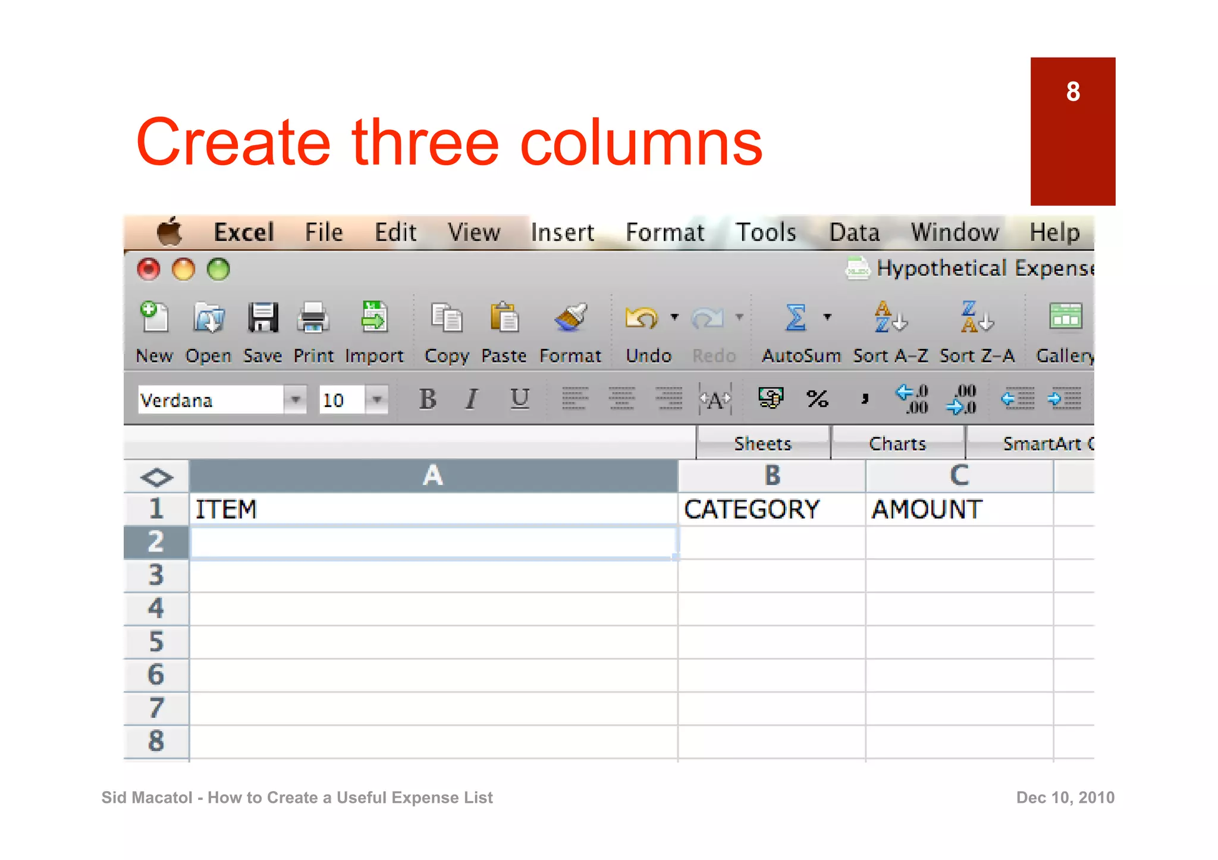This screenshot has width=1218, height=860.
Task: Open the File menu
Action: click(x=324, y=232)
